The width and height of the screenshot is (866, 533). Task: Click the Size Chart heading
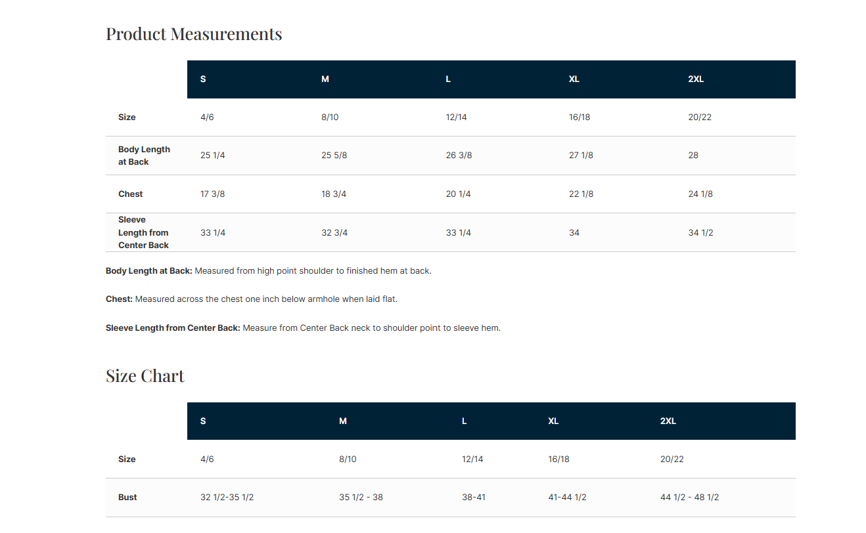pos(145,375)
